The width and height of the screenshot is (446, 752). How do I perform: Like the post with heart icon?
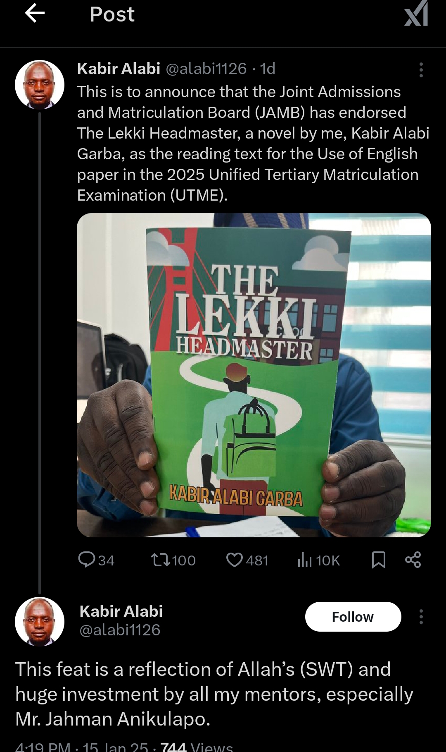click(x=234, y=560)
